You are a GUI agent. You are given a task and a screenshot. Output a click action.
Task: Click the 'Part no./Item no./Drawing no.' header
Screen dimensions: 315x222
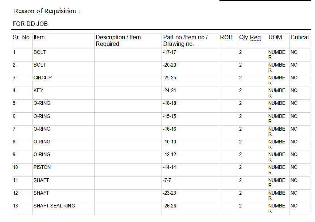coord(185,40)
